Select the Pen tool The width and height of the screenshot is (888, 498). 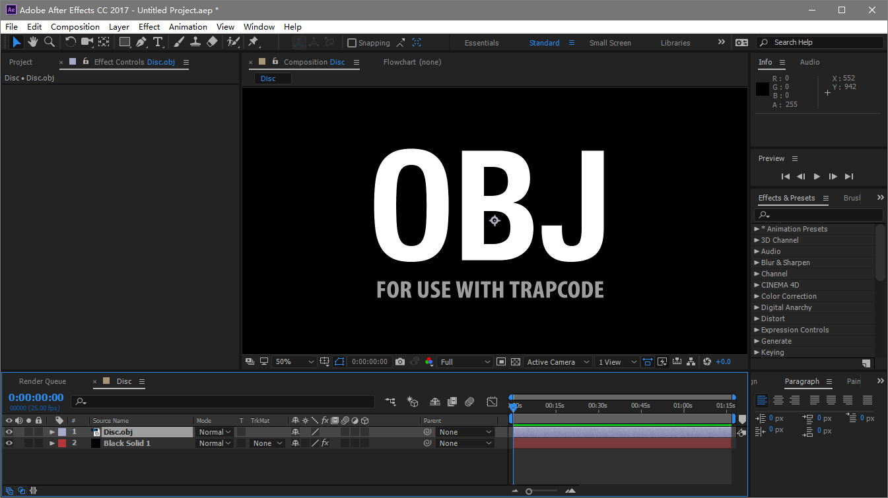tap(141, 42)
